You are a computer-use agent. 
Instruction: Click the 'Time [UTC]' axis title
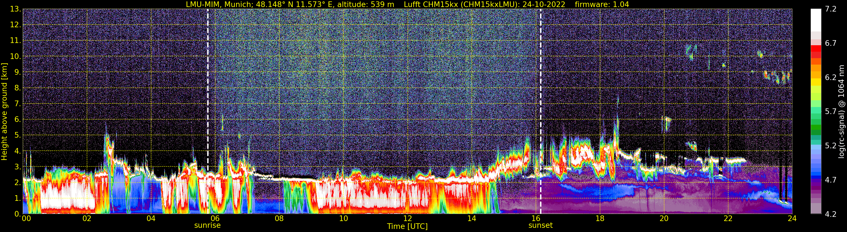407,226
